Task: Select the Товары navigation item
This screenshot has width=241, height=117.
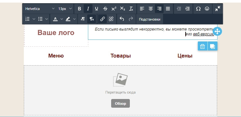Action: (x=120, y=56)
